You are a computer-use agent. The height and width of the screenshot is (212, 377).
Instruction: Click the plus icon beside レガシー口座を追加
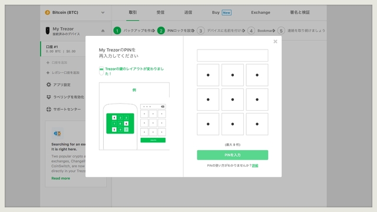click(48, 72)
